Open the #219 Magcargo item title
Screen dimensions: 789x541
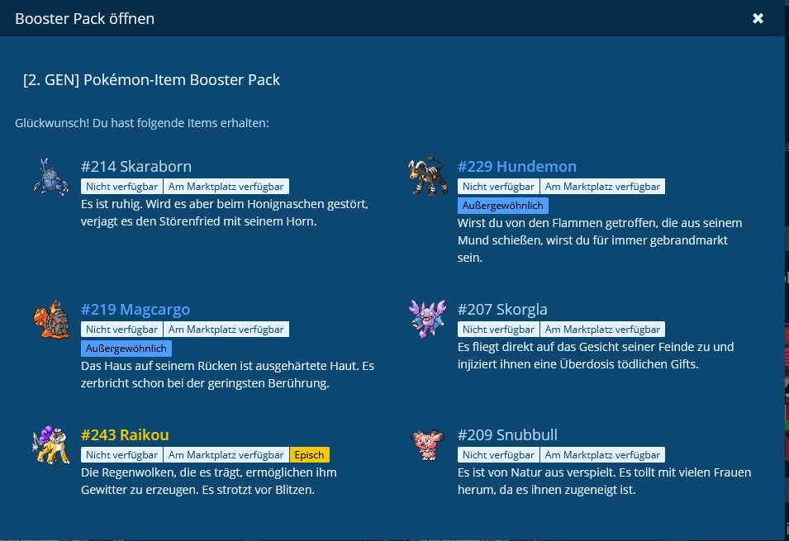click(135, 310)
